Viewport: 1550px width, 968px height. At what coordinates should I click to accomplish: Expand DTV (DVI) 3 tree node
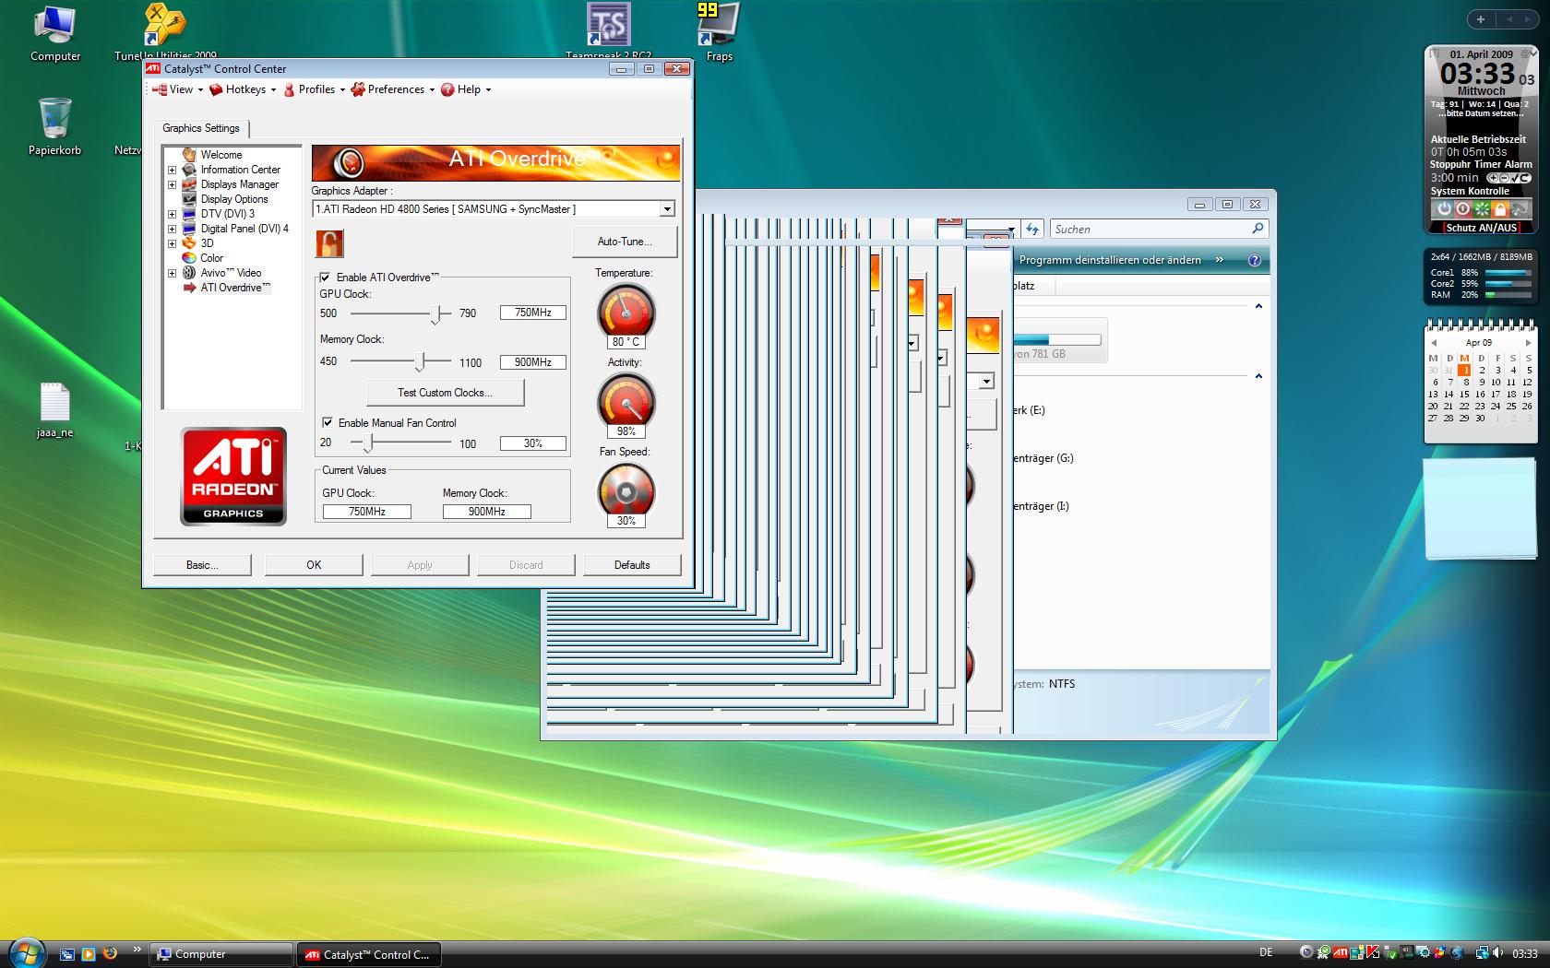pos(172,214)
